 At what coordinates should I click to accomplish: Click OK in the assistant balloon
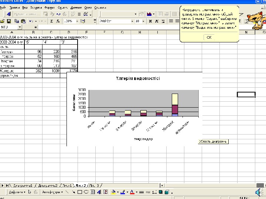pyautogui.click(x=209, y=37)
